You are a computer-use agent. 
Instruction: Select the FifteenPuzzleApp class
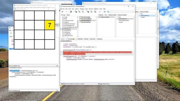pyautogui.click(x=85, y=17)
